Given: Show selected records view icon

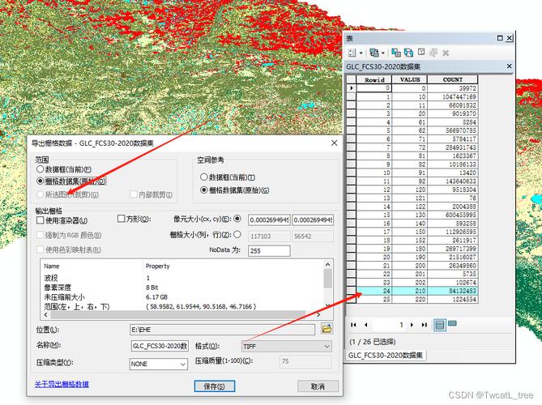Looking at the screenshot, I should tap(452, 324).
